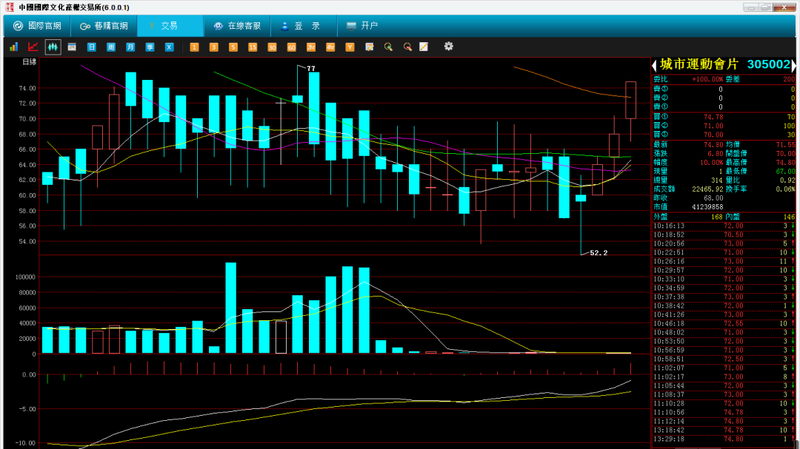This screenshot has width=800, height=449.
Task: Select the daily (日) period icon
Action: (91, 47)
